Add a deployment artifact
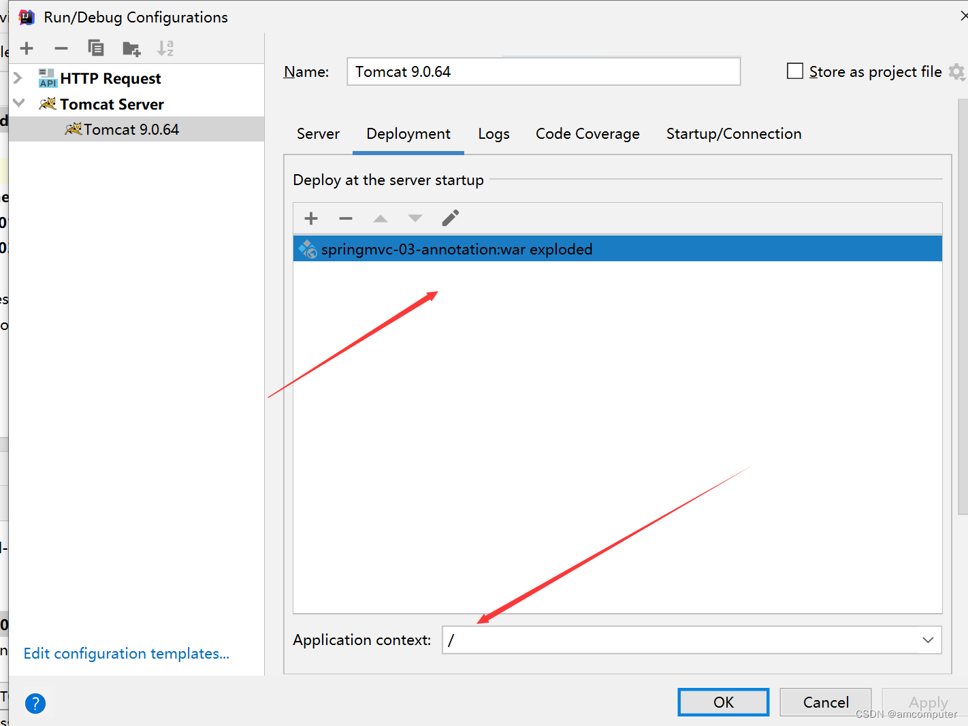Screen dimensions: 968x726 tap(311, 218)
